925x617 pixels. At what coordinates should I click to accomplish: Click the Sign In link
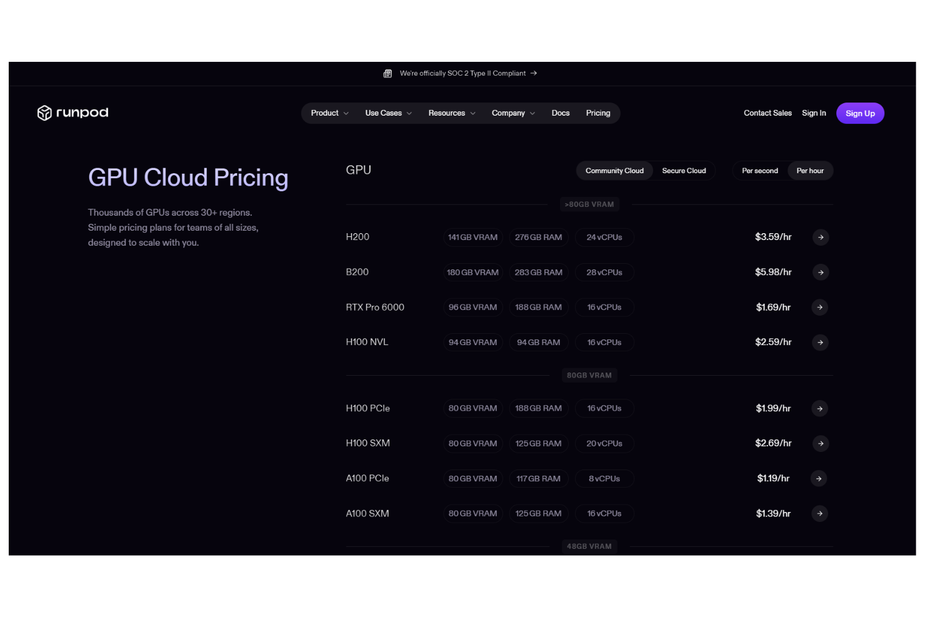(814, 113)
